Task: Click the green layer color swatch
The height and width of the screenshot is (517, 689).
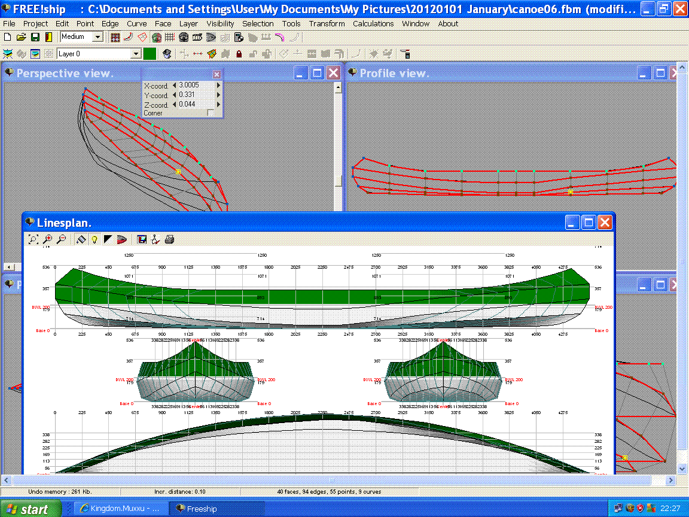Action: [150, 53]
